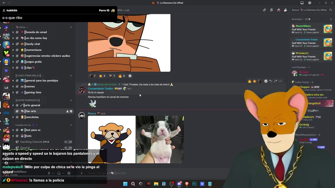
Task: Open Photoshop from the taskbar
Action: tap(194, 184)
